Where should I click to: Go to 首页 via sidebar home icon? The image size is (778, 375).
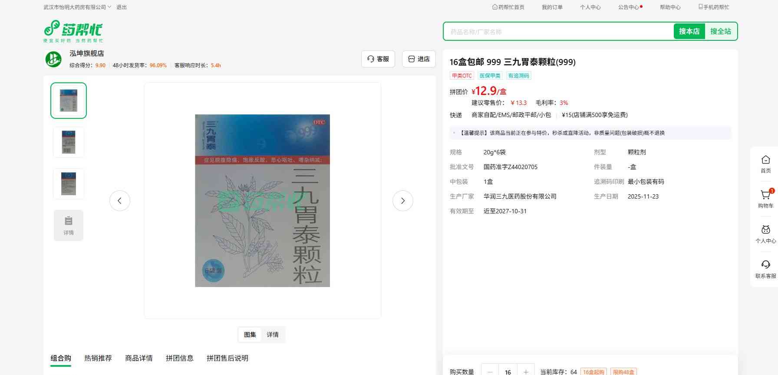pyautogui.click(x=765, y=164)
